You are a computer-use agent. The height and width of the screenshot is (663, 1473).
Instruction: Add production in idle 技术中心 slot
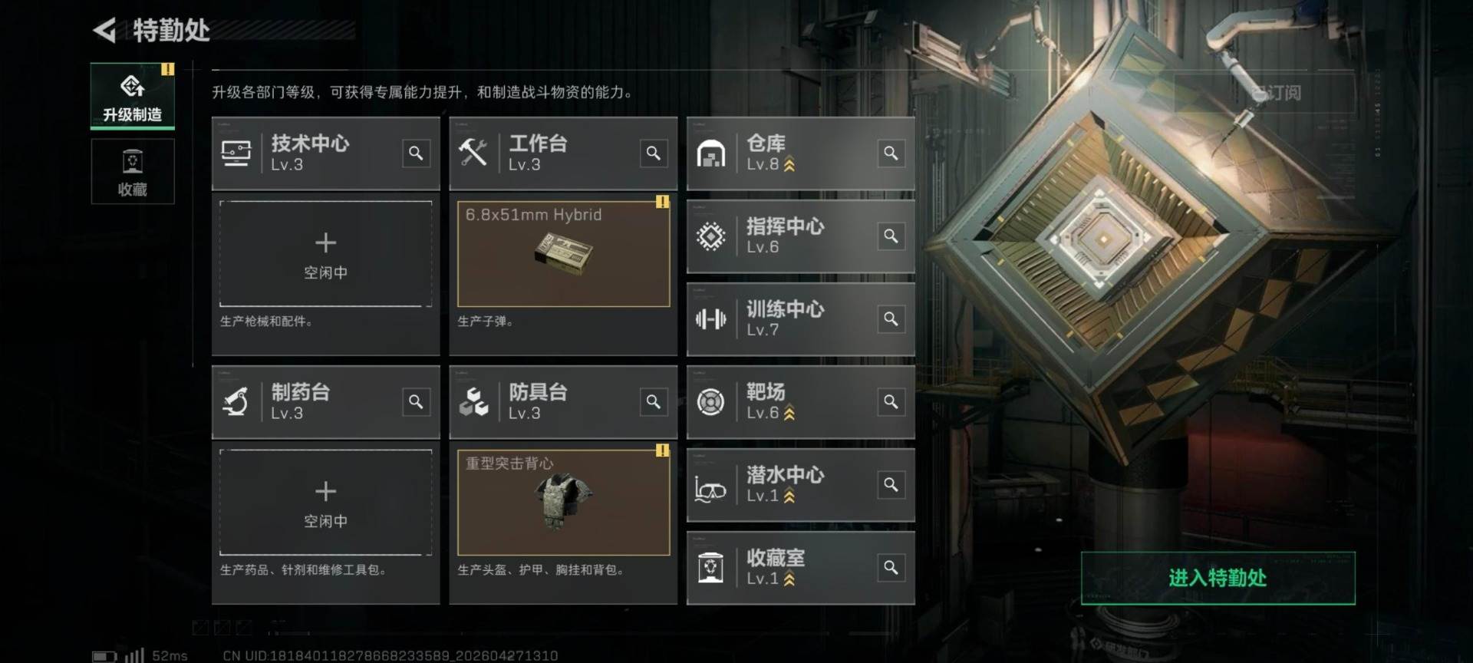point(325,254)
